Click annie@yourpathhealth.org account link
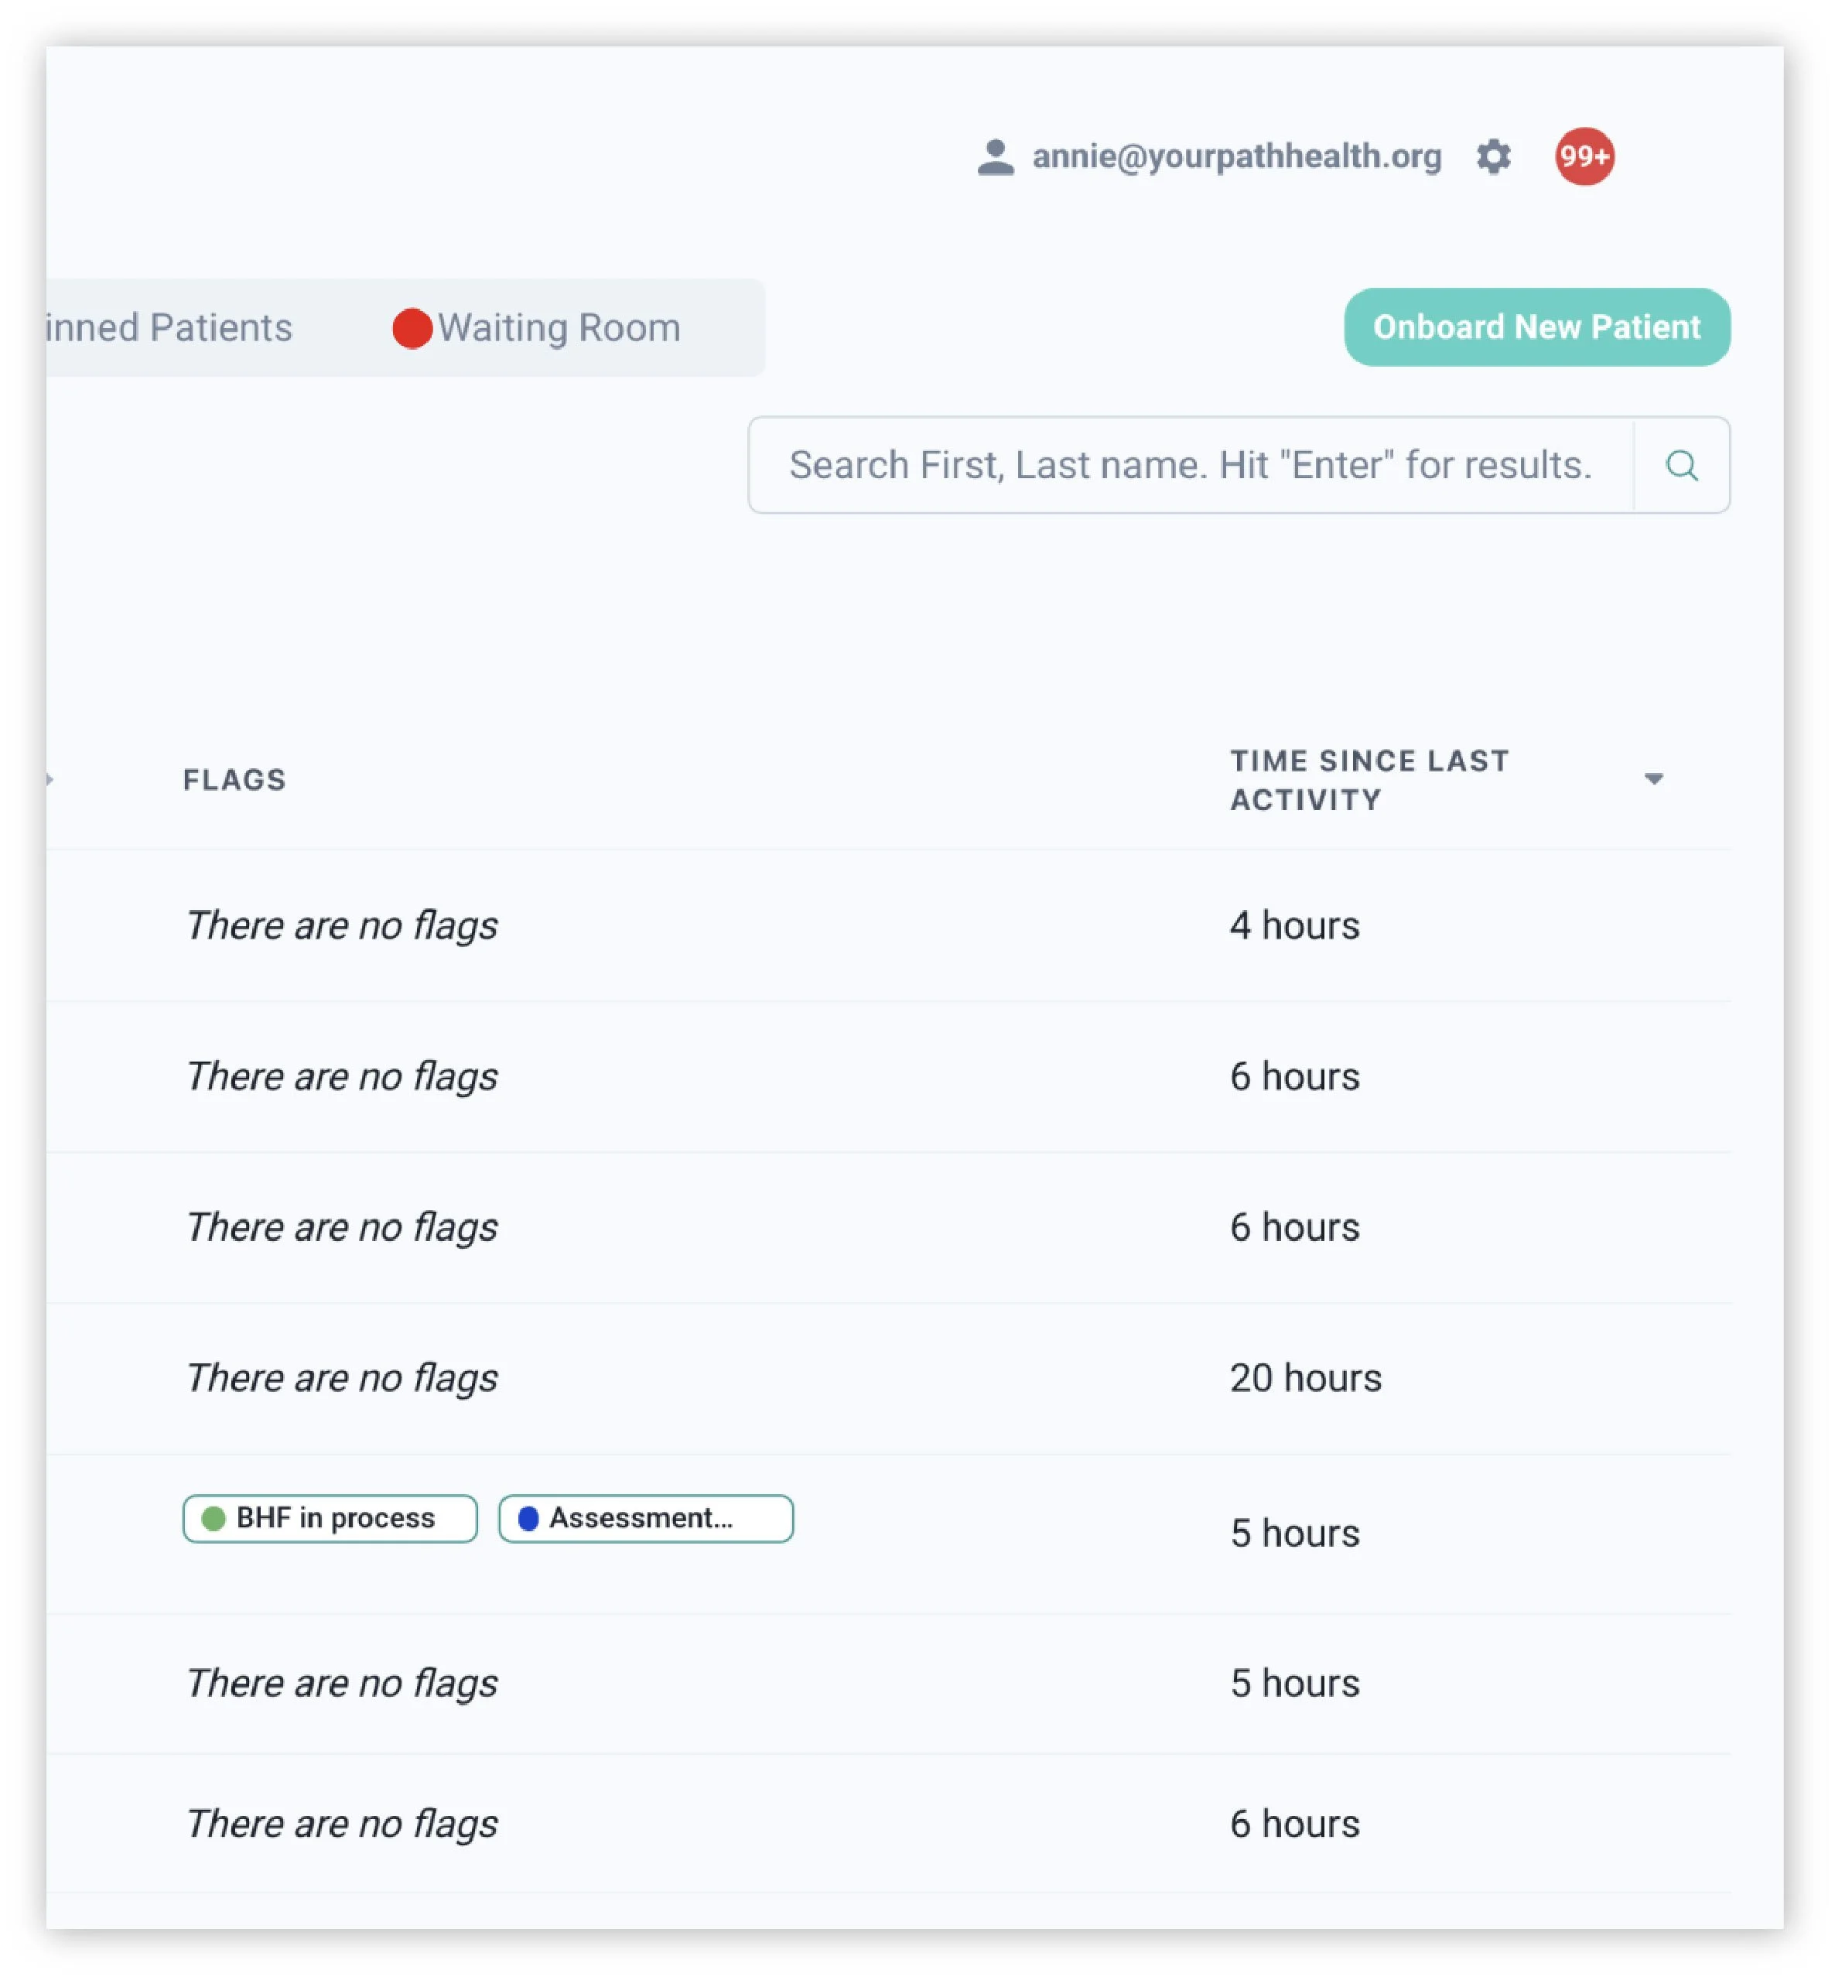Screen dimensions: 1835x1980 tap(1236, 156)
